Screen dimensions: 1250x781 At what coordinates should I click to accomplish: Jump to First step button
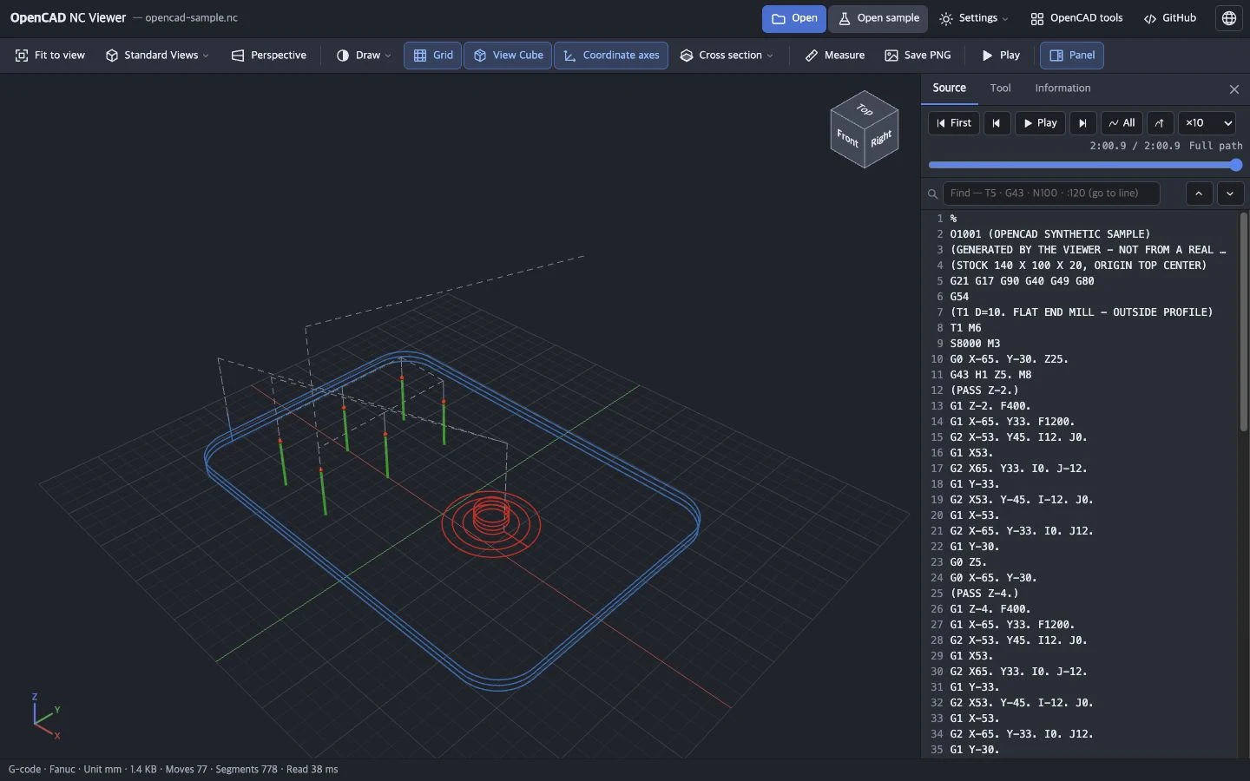click(x=954, y=123)
